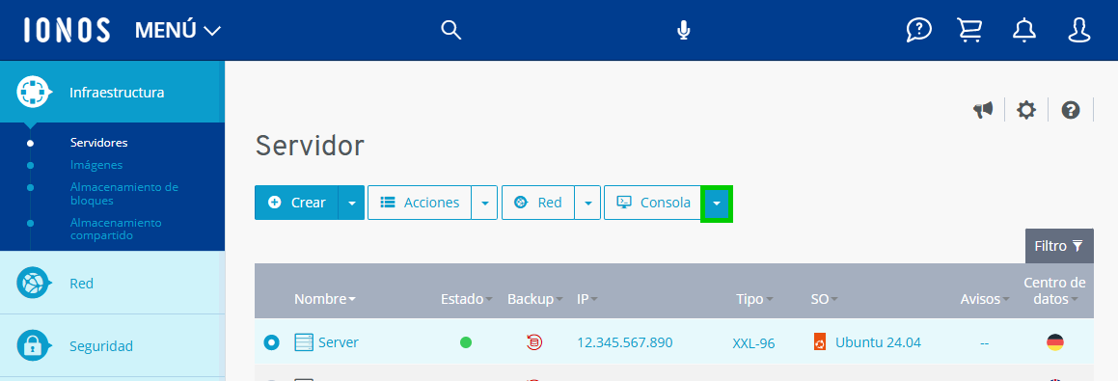Viewport: 1118px width, 381px height.
Task: Sort by Centro de datos column
Action: point(1054,291)
